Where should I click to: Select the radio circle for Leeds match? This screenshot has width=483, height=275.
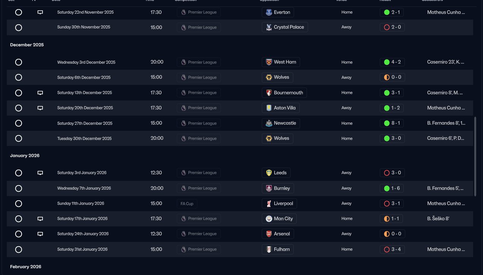19,173
